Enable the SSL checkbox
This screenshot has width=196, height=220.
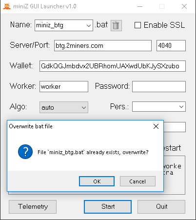pyautogui.click(x=137, y=25)
